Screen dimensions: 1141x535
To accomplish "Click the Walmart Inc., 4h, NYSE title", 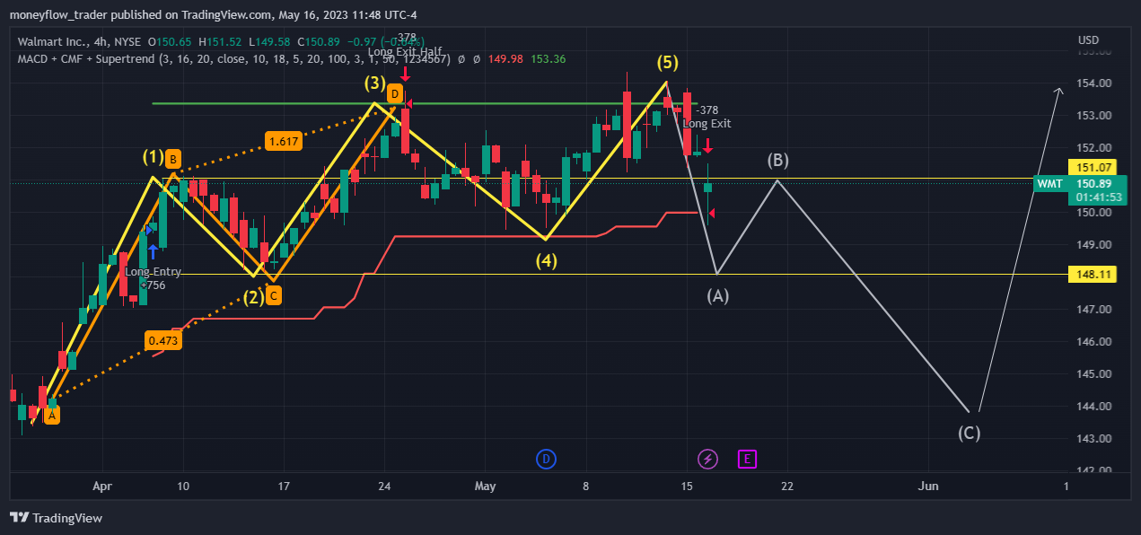I will coord(79,41).
